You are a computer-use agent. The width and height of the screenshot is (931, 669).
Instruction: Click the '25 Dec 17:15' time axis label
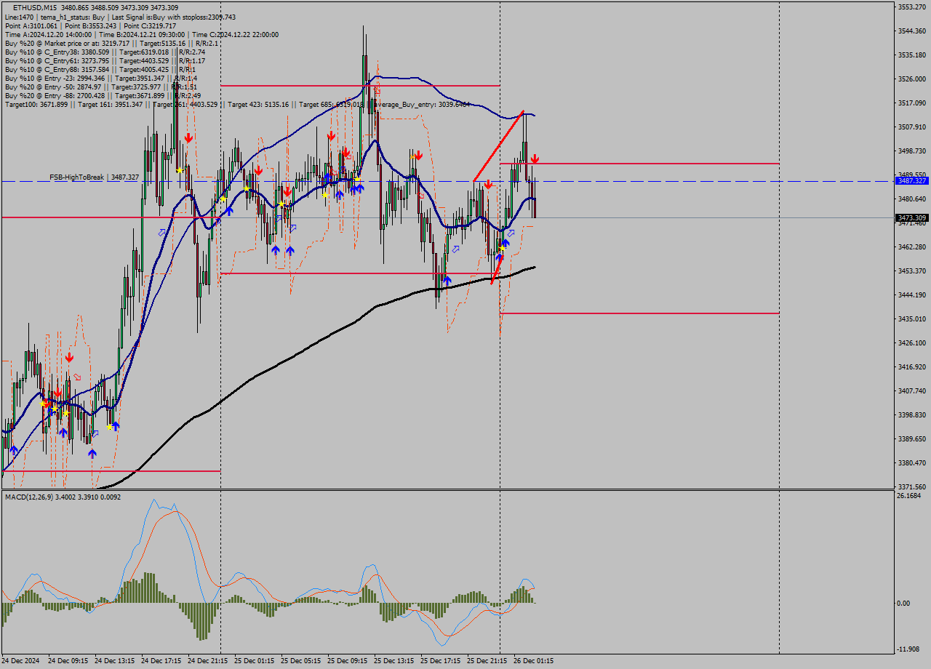click(x=440, y=661)
